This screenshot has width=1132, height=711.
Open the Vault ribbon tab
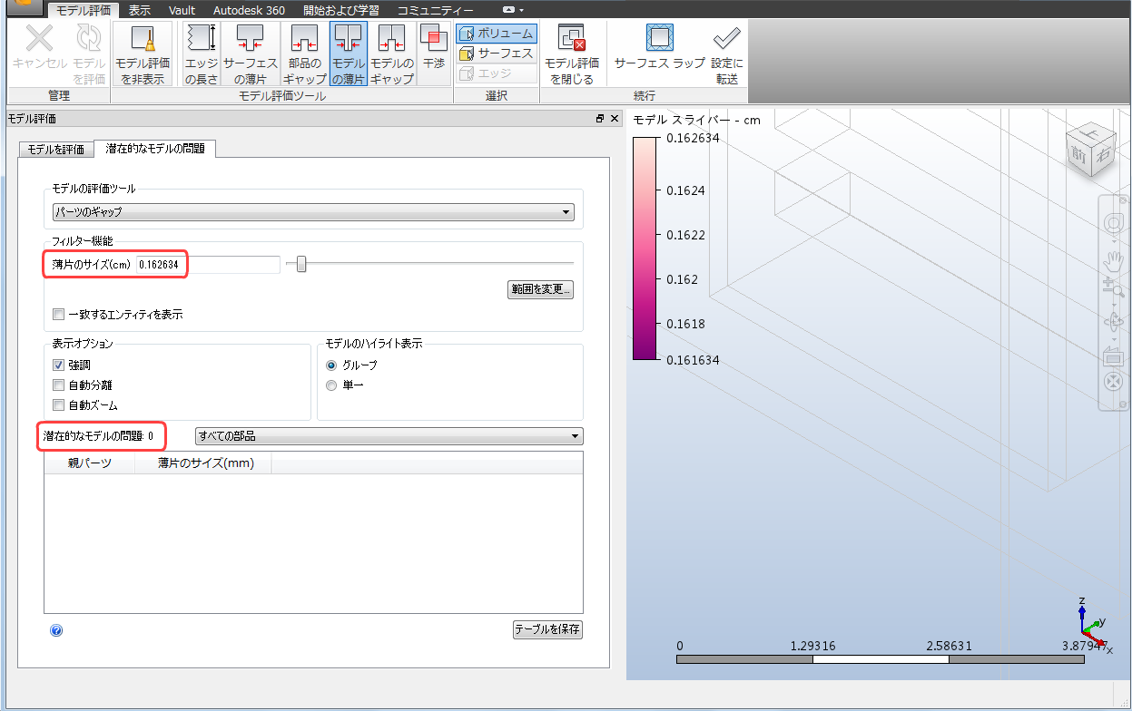(182, 11)
